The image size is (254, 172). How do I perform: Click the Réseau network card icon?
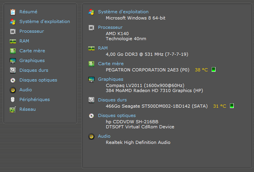13,110
